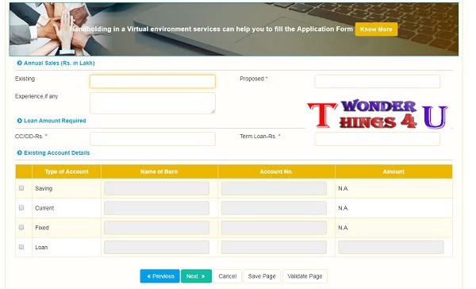Screen dimensions: 476x289
Task: Click the Account No. column header
Action: pyautogui.click(x=276, y=171)
